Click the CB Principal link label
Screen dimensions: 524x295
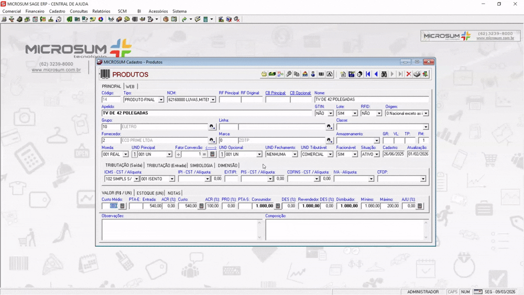pos(275,93)
